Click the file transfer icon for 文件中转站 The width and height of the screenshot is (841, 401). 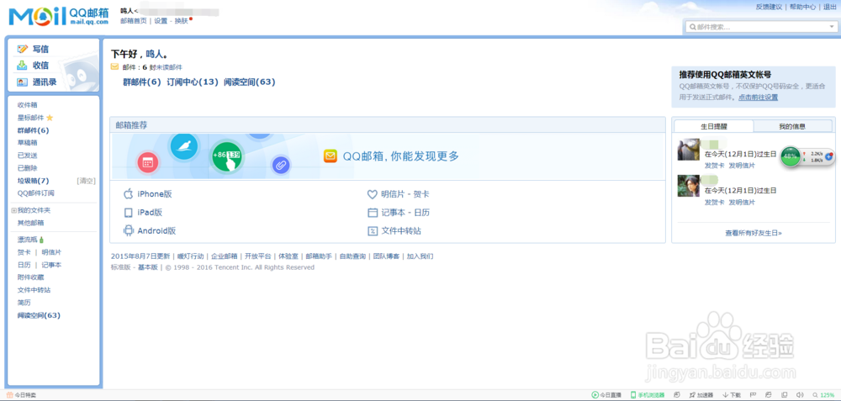coord(373,230)
